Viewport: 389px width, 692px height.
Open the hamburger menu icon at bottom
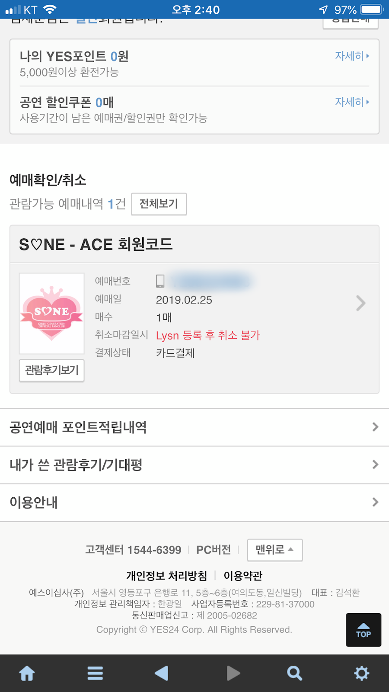95,673
